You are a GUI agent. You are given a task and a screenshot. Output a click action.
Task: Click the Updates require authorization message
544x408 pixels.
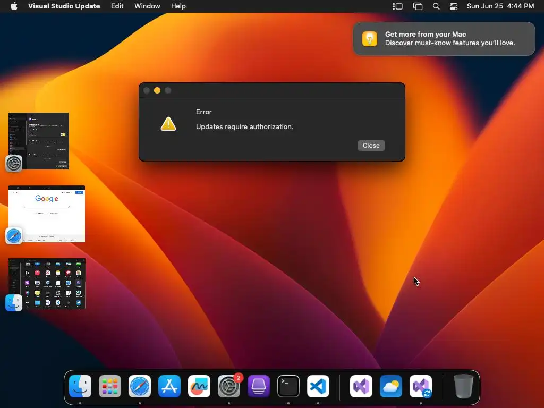[x=244, y=126]
